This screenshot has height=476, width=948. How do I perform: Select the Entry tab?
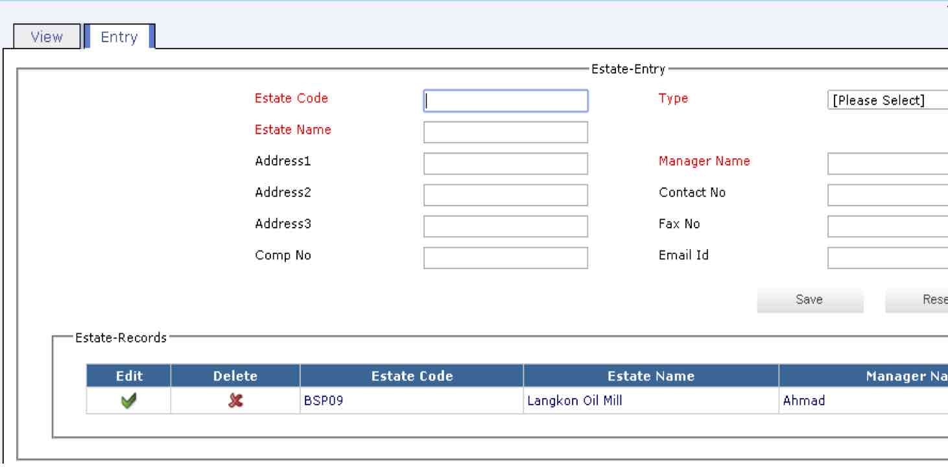point(119,37)
